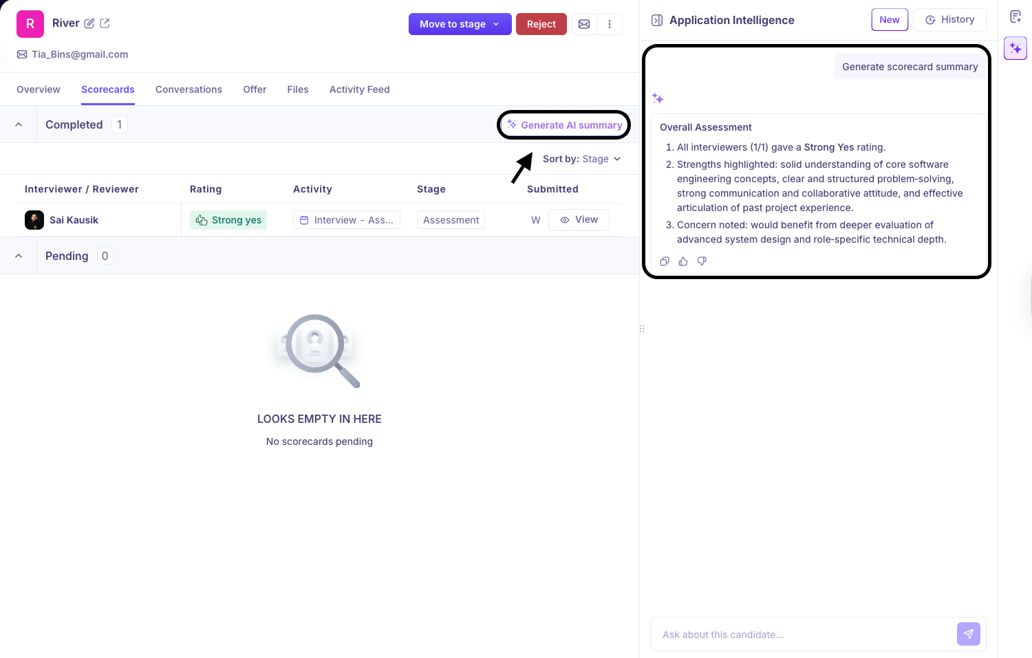
Task: Give thumbs down to the summary
Action: 702,261
